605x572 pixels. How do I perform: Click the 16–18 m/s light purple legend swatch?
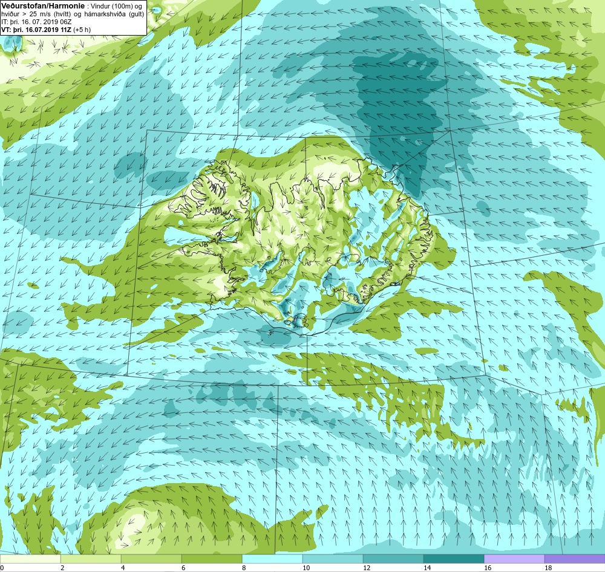click(x=514, y=559)
